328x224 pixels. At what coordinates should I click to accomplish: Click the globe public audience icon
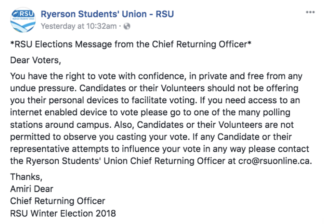[x=127, y=26]
